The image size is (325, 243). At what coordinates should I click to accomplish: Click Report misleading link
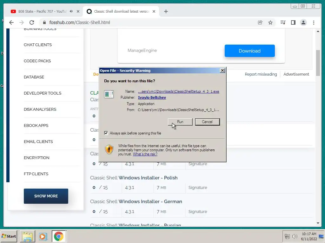pyautogui.click(x=261, y=74)
